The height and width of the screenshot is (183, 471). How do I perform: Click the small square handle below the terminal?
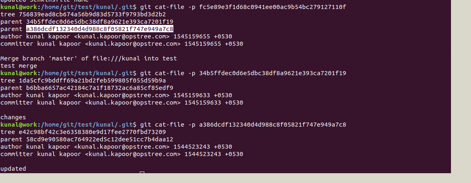click(x=142, y=173)
